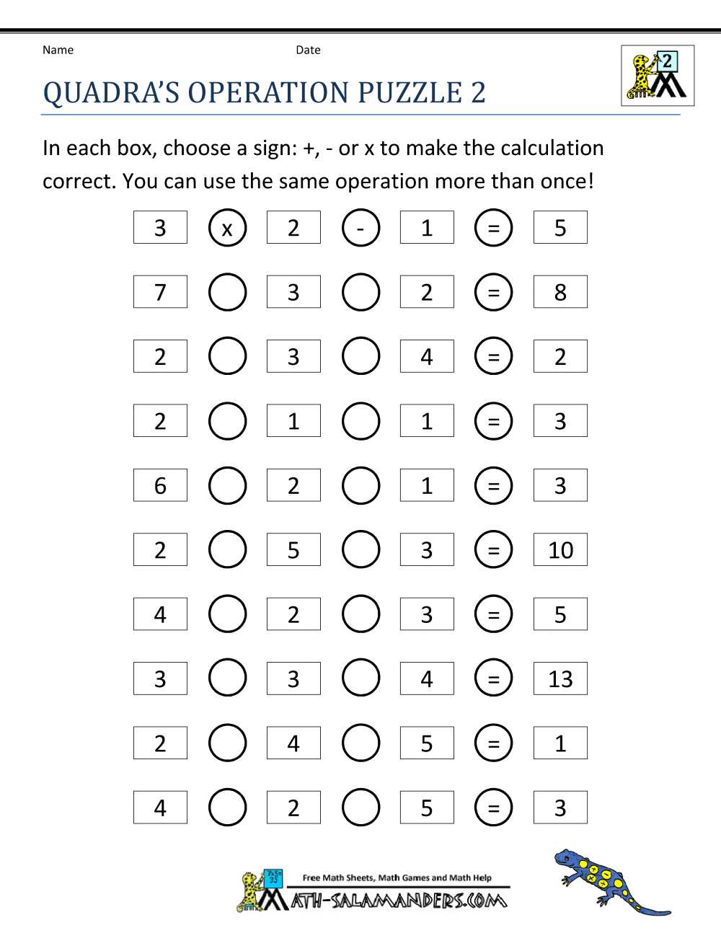
Task: Click the equals circle before answer 8
Action: [x=494, y=292]
